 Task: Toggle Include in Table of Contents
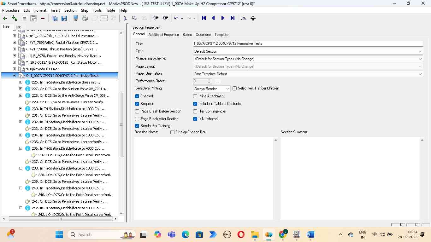coord(195,104)
